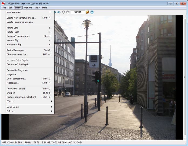This screenshot has width=188, height=146.
Task: Select Create New (empty) image...
Action: (29, 18)
